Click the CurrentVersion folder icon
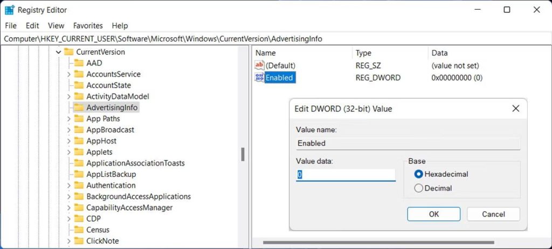This screenshot has width=552, height=249. coord(68,52)
